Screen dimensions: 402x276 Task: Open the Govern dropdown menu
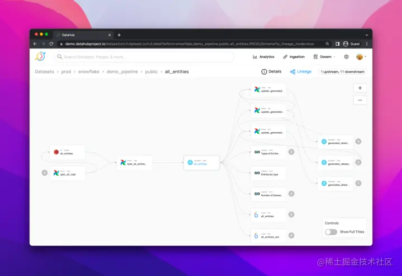[x=324, y=57]
